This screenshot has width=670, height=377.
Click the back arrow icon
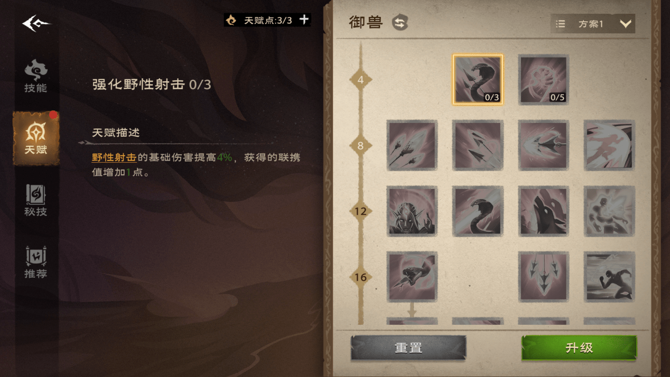click(36, 23)
